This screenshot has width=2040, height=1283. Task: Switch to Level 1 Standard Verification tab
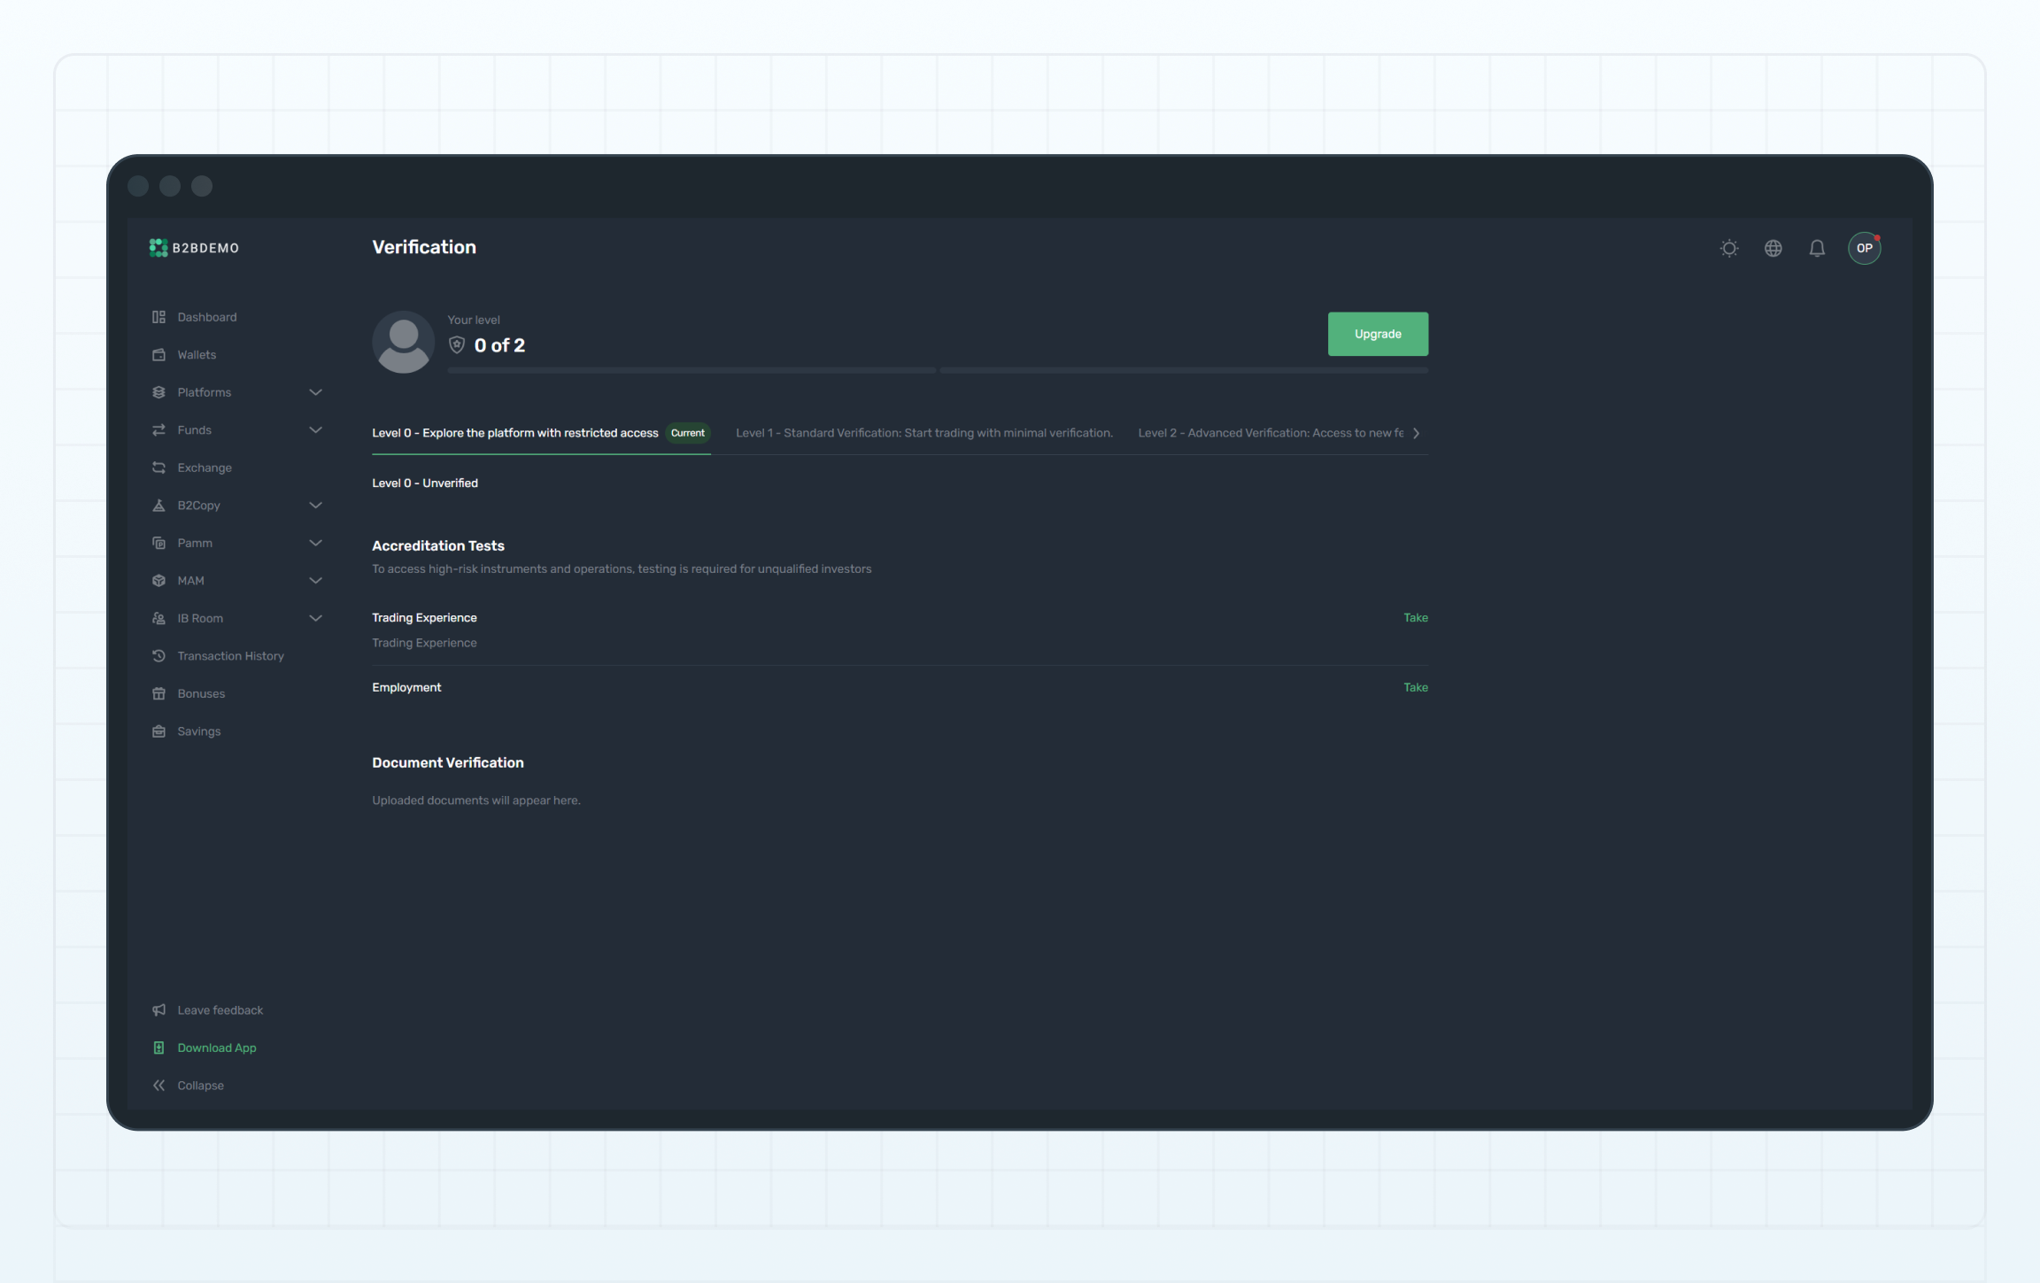[x=923, y=433]
